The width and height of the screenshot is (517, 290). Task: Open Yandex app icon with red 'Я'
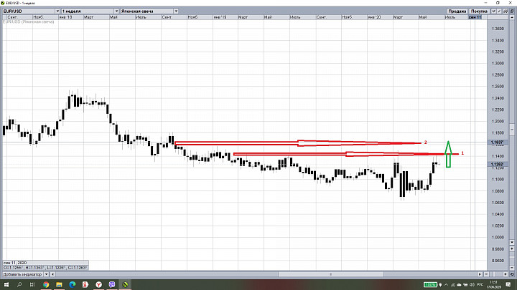pyautogui.click(x=85, y=284)
